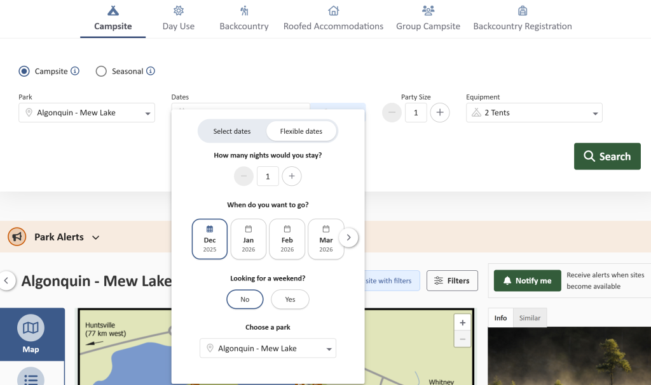Select the Campsite radio button
The height and width of the screenshot is (385, 651).
(24, 71)
